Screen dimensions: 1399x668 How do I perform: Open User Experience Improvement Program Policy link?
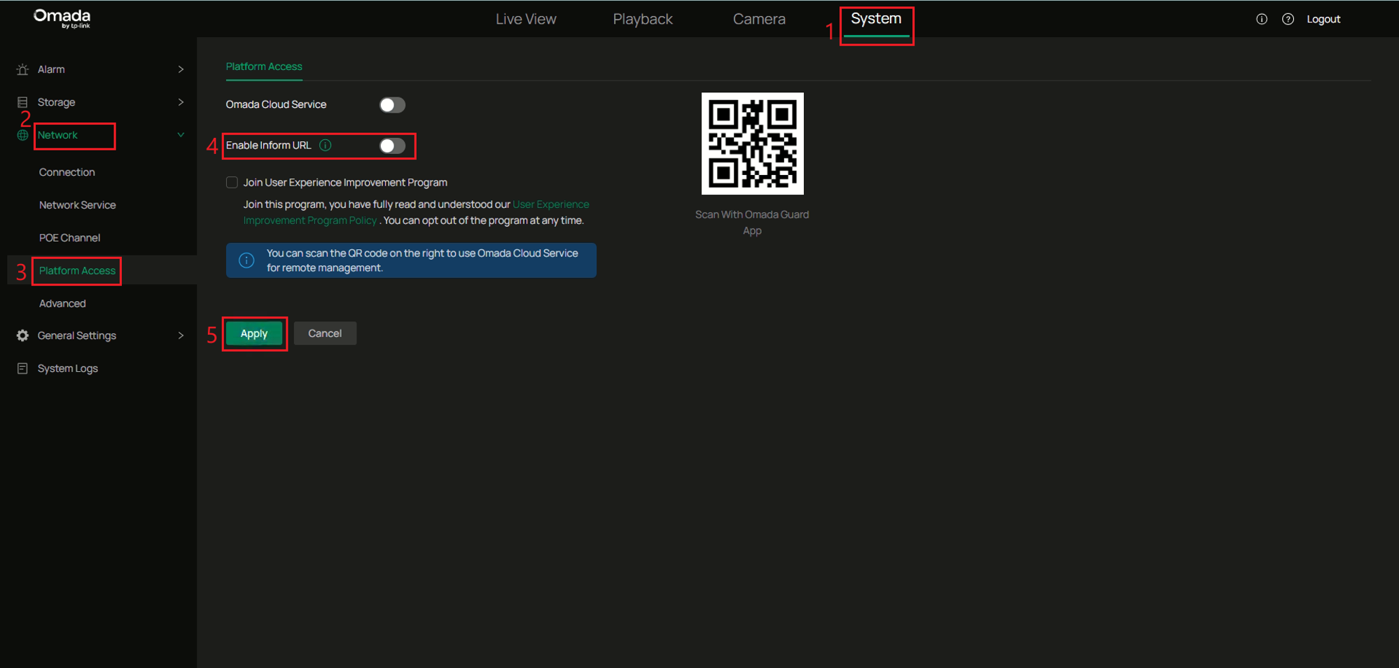point(416,212)
